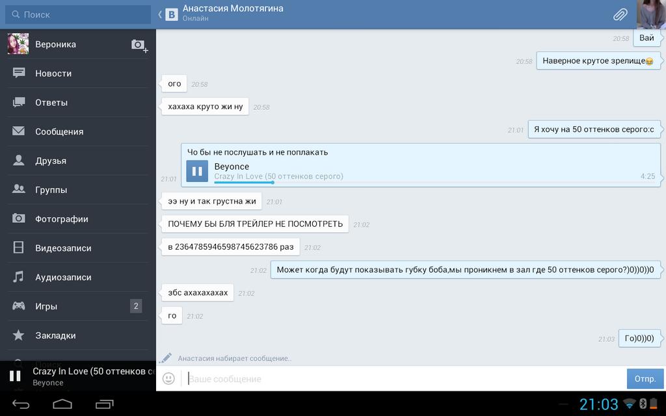Click the audio progress bar of Crazy In Love

pyautogui.click(x=434, y=183)
